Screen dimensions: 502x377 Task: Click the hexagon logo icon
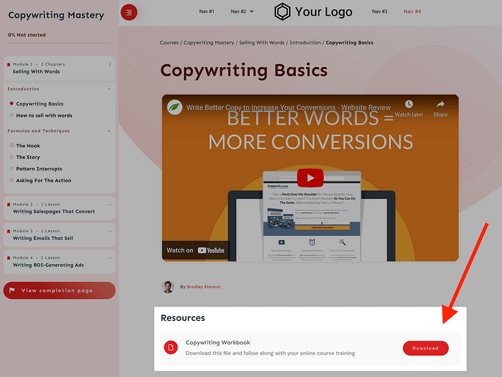(282, 12)
